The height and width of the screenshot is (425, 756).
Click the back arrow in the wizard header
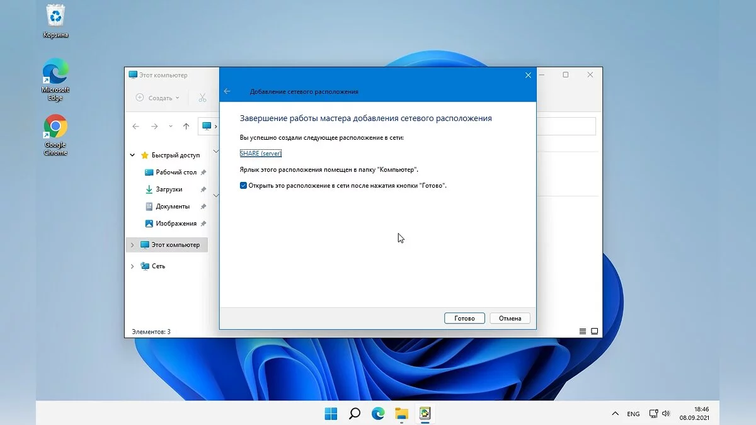pos(227,91)
